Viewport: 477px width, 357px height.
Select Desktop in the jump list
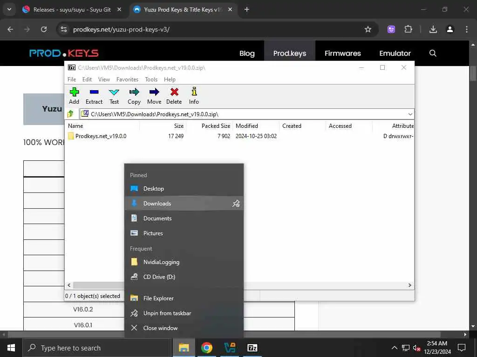coord(184,189)
